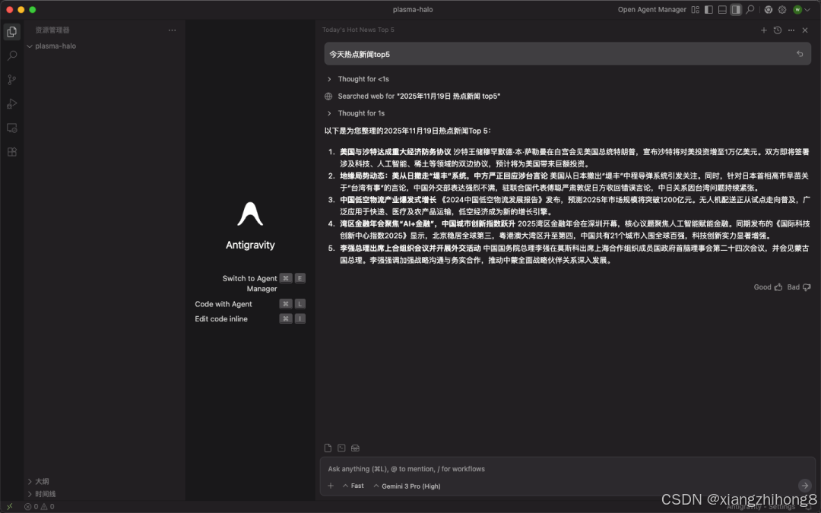Open the Gemini 3 Pro (High) model dropdown
This screenshot has height=513, width=821.
(407, 486)
